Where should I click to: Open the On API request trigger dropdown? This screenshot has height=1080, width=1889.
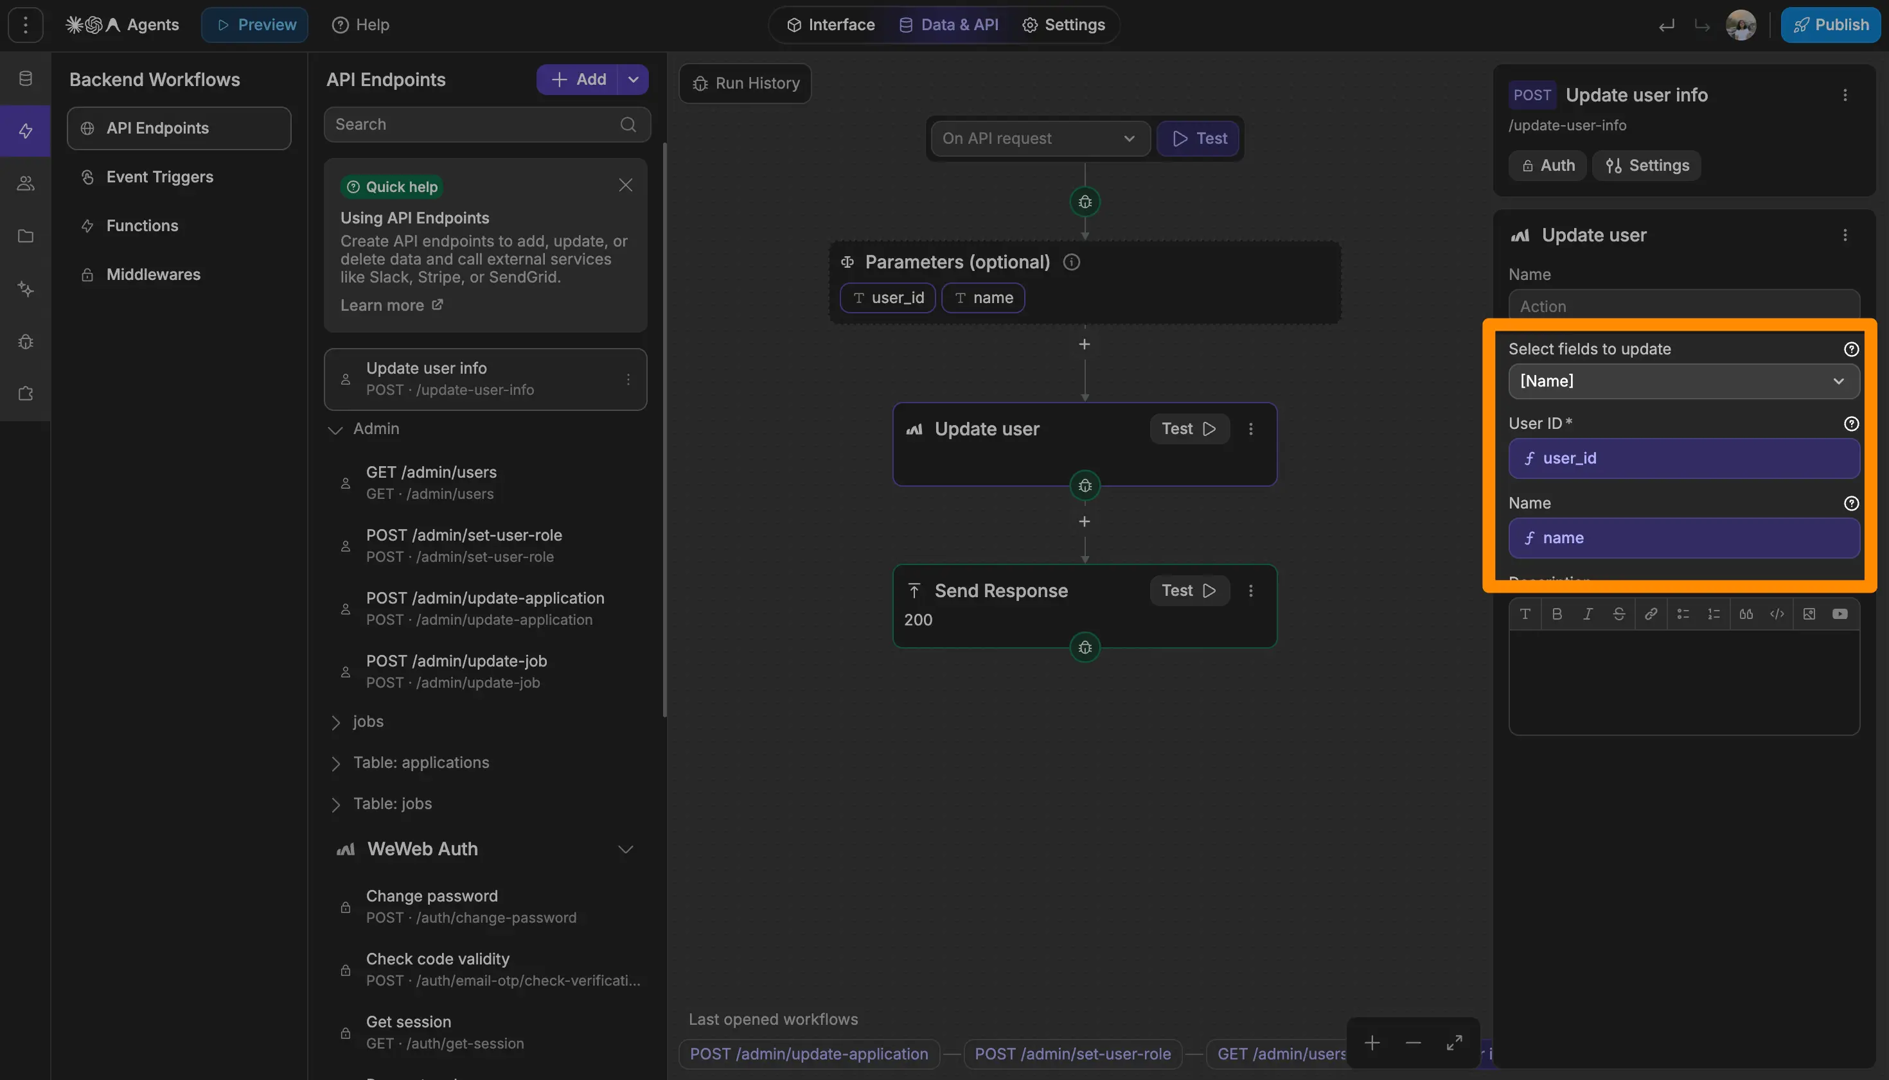[x=1039, y=139]
